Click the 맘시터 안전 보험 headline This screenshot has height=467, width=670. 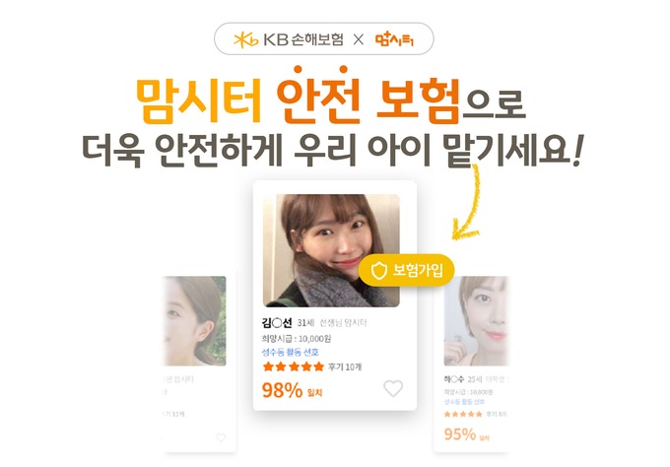[298, 100]
